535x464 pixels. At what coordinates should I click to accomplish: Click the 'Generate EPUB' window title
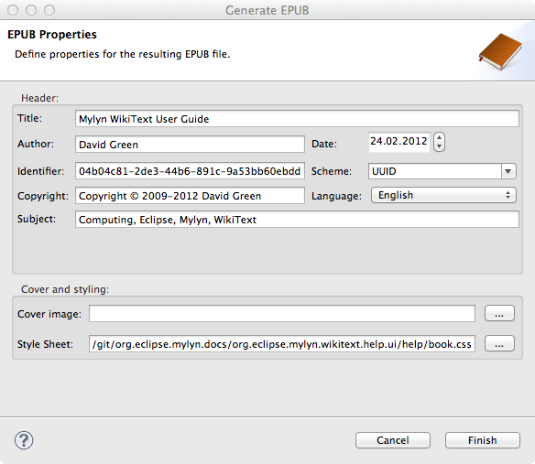(267, 10)
